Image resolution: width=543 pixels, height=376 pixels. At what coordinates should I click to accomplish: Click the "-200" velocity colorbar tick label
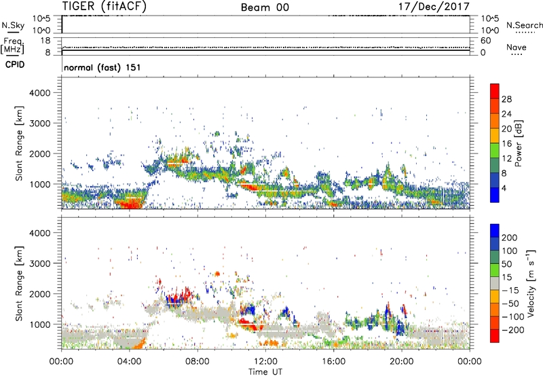click(512, 330)
